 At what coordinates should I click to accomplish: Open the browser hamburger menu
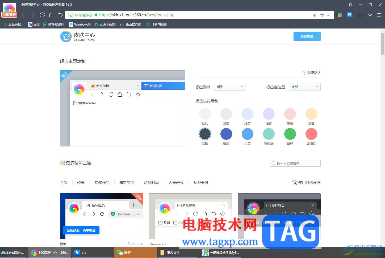379,15
